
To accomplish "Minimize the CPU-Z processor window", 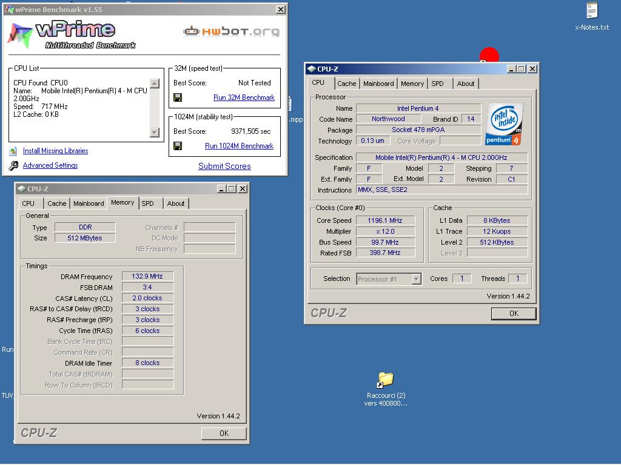I will click(512, 69).
